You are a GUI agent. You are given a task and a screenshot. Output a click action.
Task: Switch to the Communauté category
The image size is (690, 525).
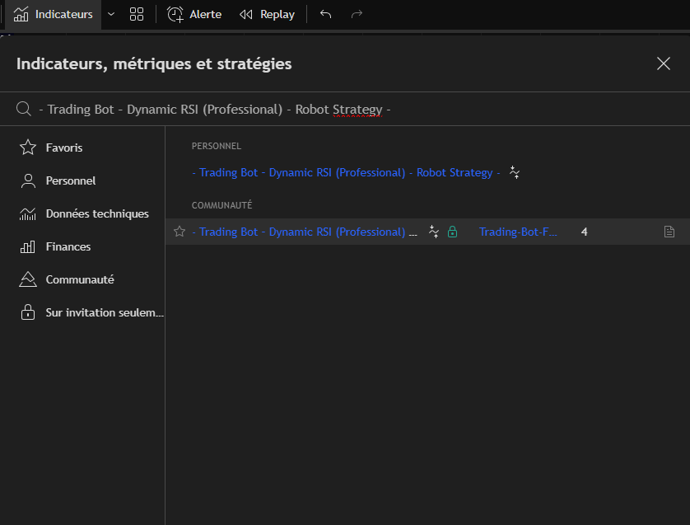point(79,279)
